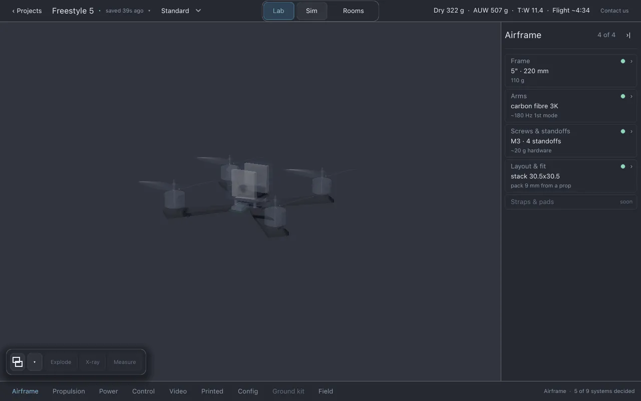Open the Video tab

click(x=178, y=391)
